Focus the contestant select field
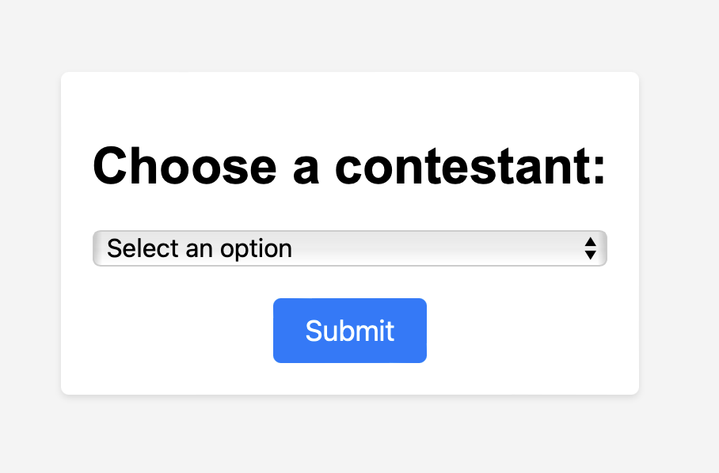This screenshot has width=719, height=473. tap(350, 248)
